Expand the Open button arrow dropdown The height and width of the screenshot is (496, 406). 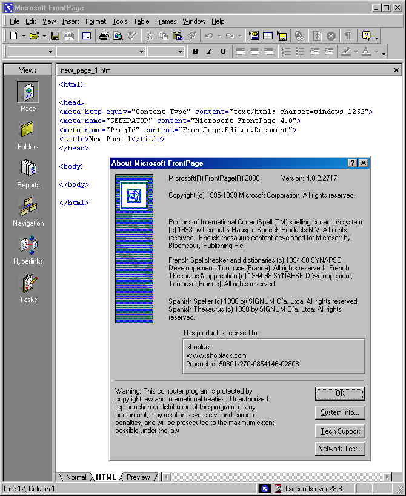44,36
